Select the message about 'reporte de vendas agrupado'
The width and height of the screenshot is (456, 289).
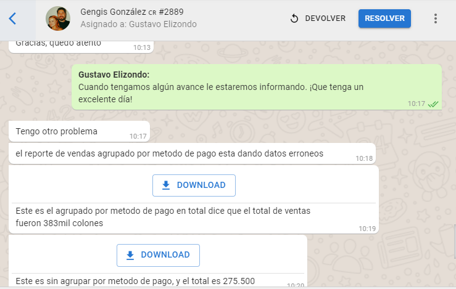pos(169,153)
